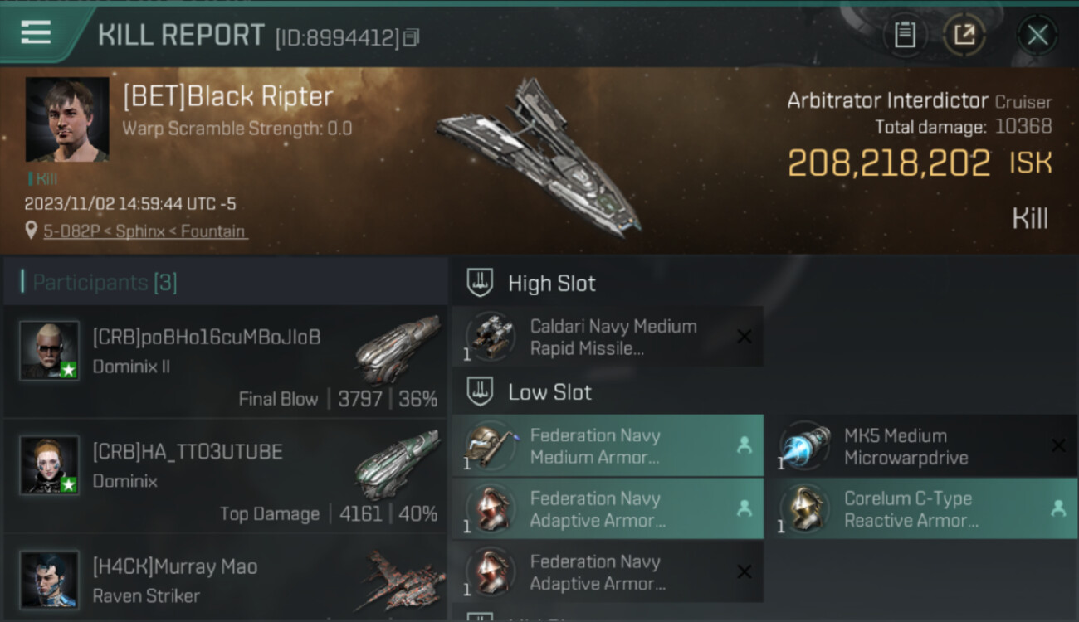The width and height of the screenshot is (1079, 622).
Task: Close the kill report window
Action: [x=1037, y=35]
